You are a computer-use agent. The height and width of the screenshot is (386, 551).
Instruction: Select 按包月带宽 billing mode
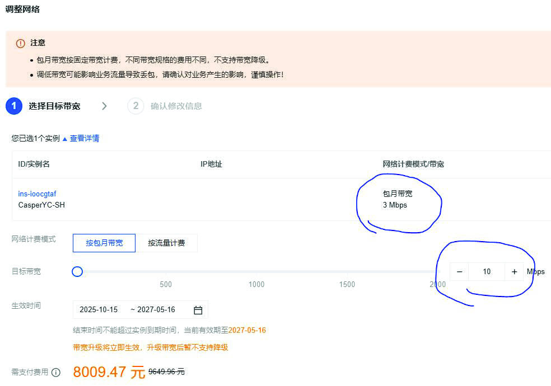tap(104, 243)
